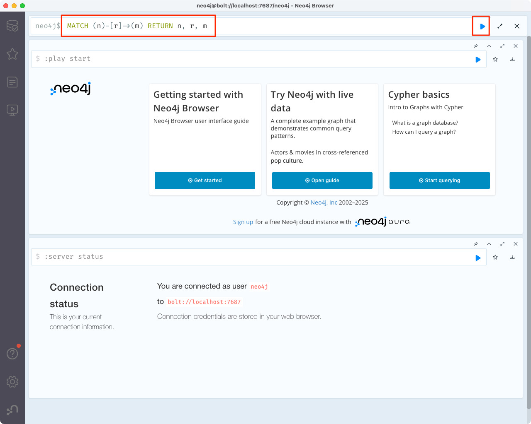Open Browser settings gear
The image size is (531, 424).
click(x=12, y=382)
